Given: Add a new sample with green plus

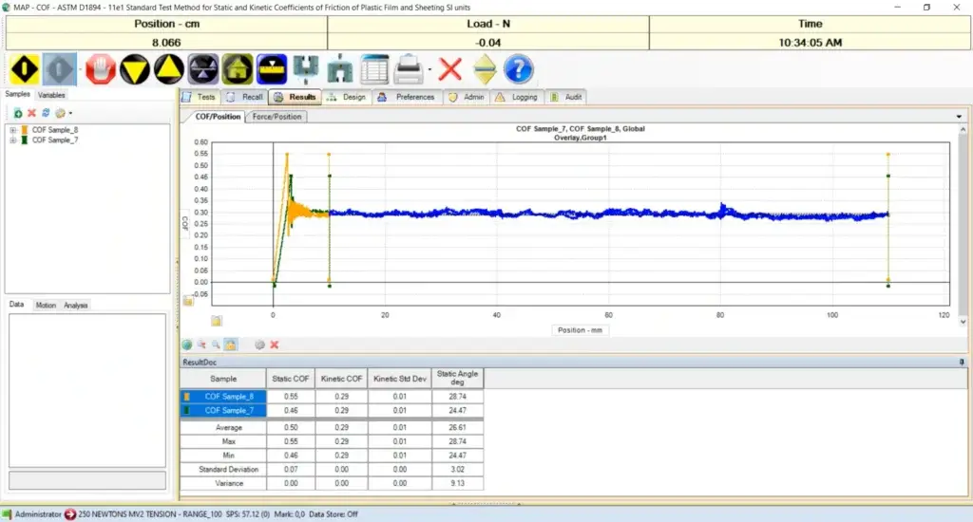Looking at the screenshot, I should tap(18, 113).
